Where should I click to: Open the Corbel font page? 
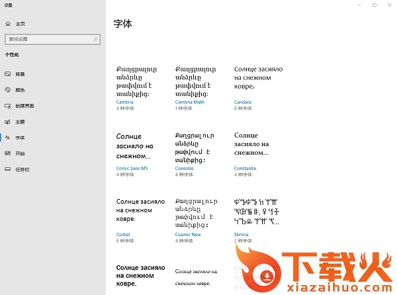coord(123,235)
